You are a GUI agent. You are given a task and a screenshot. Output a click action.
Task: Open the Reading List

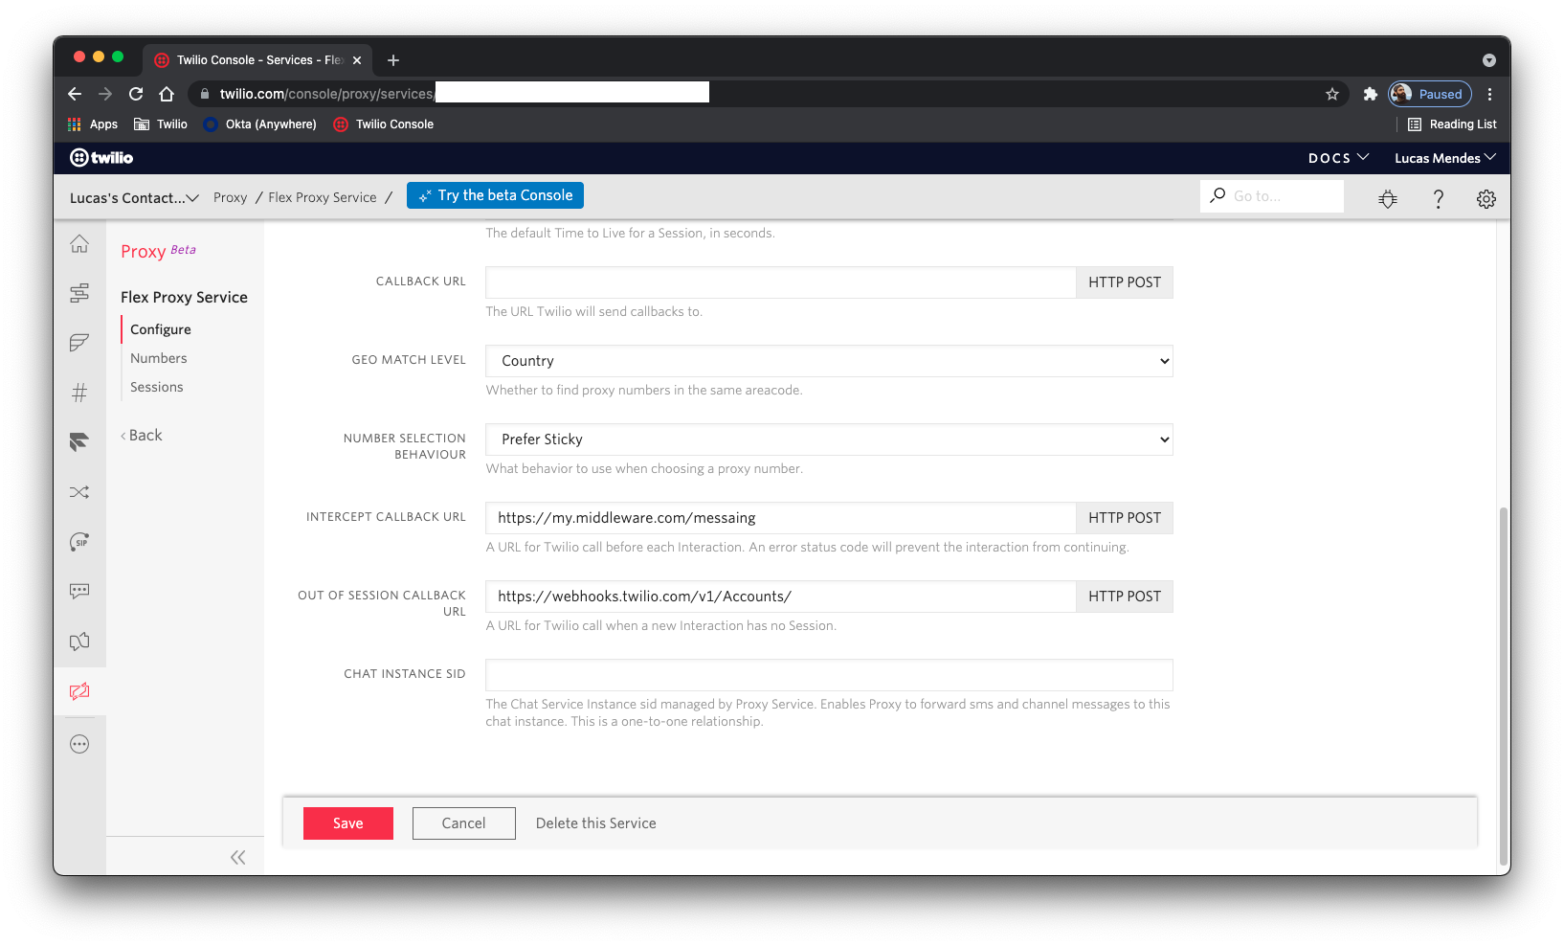coord(1452,124)
